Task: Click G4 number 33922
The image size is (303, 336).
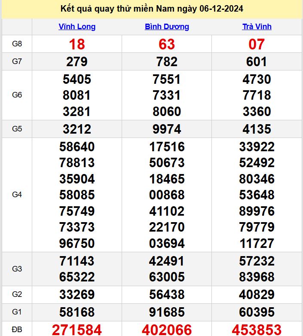Action: (257, 147)
